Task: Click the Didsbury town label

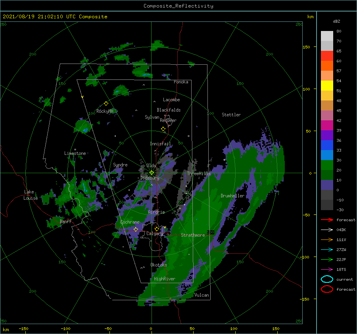Action: (x=150, y=178)
